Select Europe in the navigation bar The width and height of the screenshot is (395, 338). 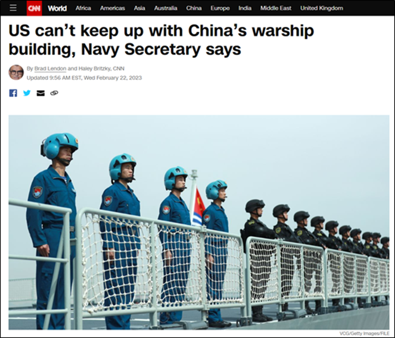click(x=220, y=8)
